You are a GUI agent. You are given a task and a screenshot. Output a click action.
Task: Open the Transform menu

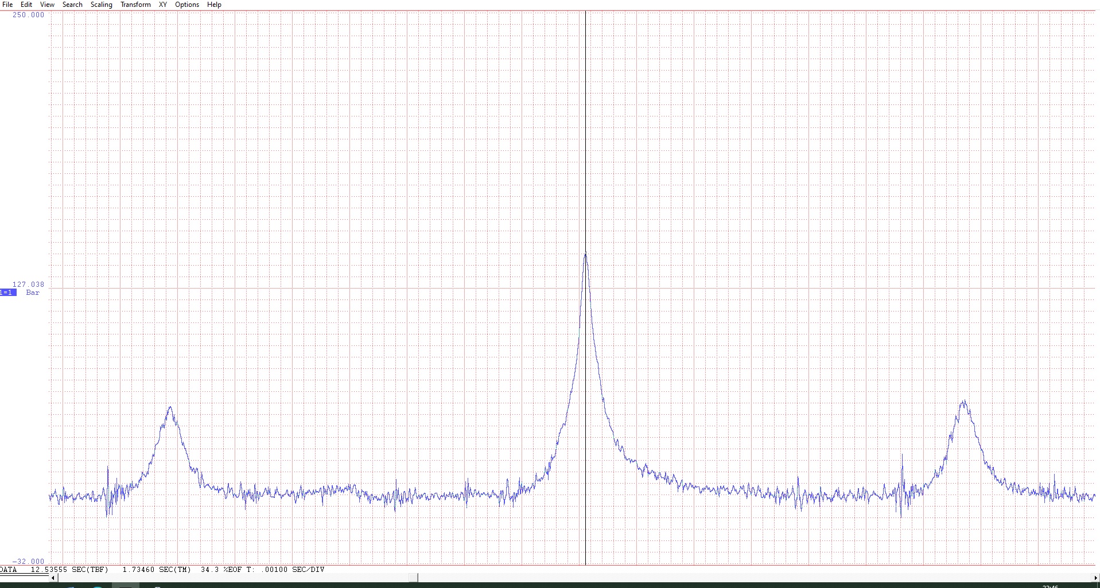coord(135,5)
